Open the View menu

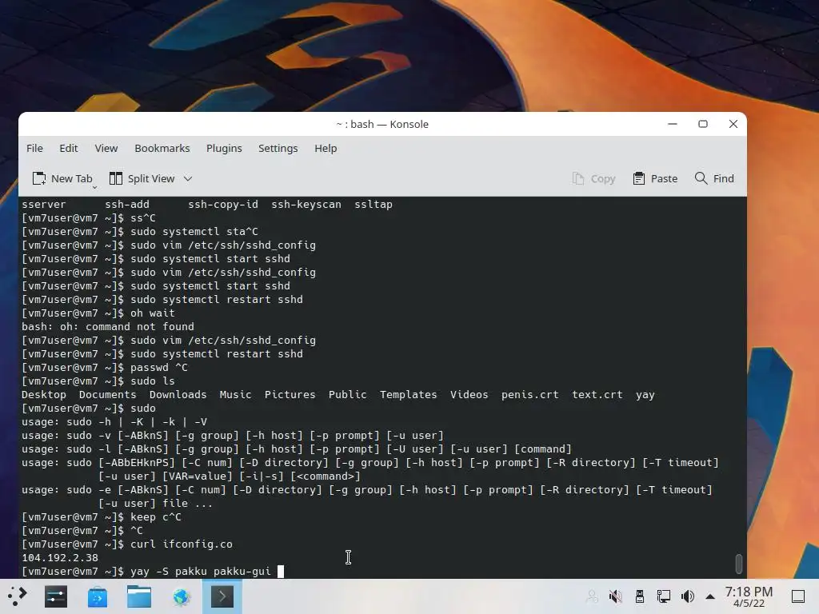point(106,148)
